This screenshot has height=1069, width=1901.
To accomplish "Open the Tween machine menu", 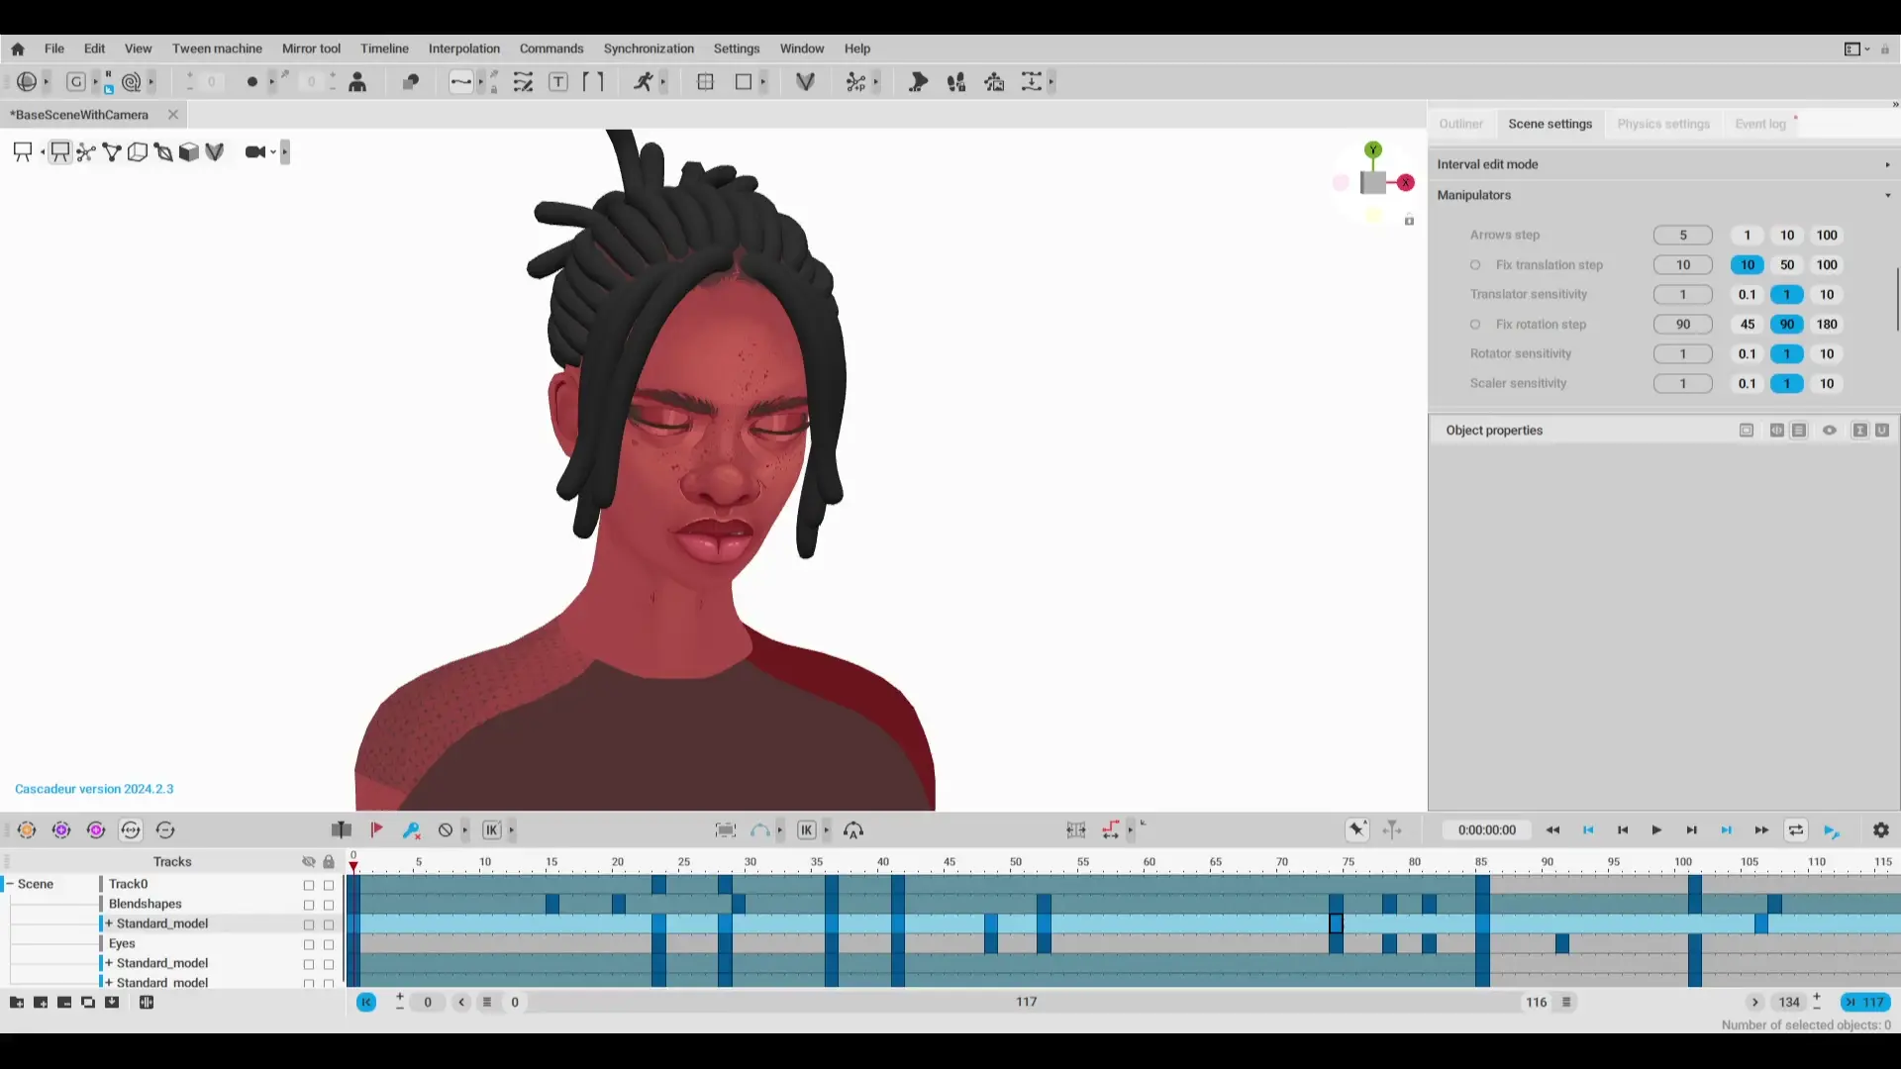I will click(217, 49).
